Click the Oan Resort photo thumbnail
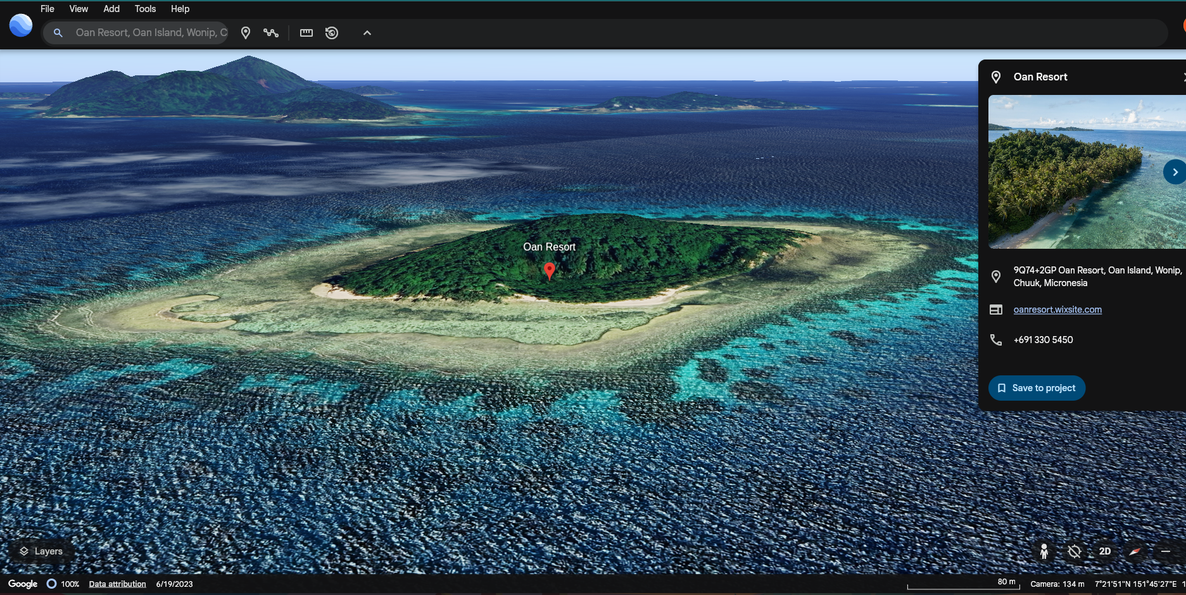This screenshot has height=595, width=1186. pyautogui.click(x=1086, y=172)
